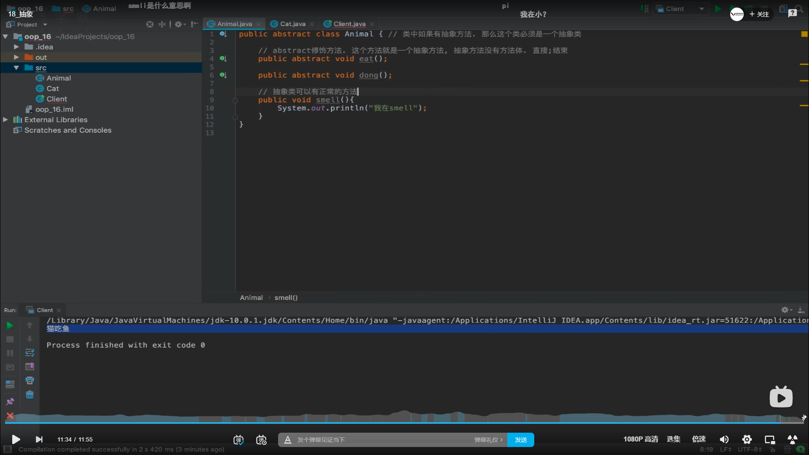Click the soft-wrap icon in Run panel
Image resolution: width=809 pixels, height=455 pixels.
pos(29,353)
